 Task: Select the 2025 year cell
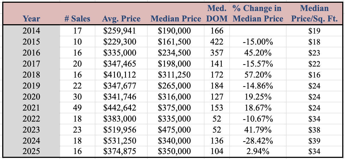tap(31, 152)
